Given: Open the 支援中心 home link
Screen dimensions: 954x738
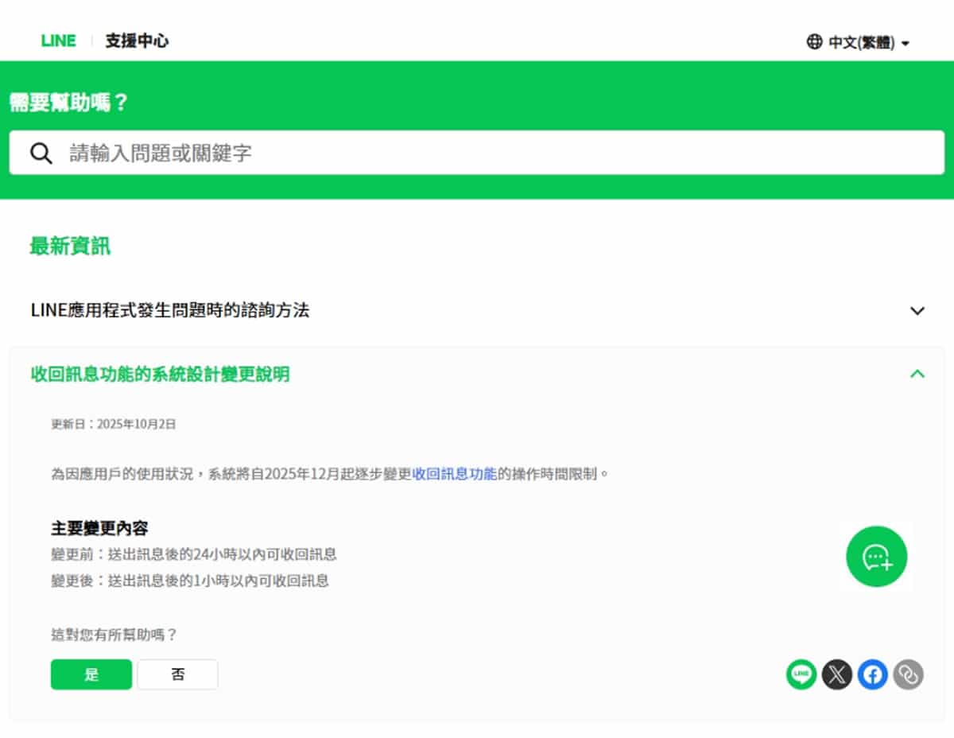Looking at the screenshot, I should pyautogui.click(x=137, y=41).
